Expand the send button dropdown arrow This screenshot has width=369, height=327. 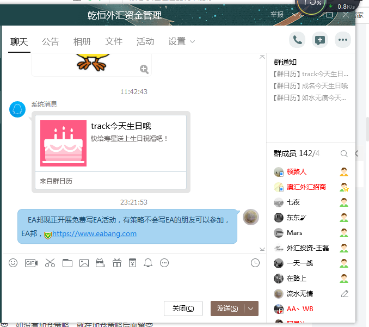pyautogui.click(x=251, y=309)
